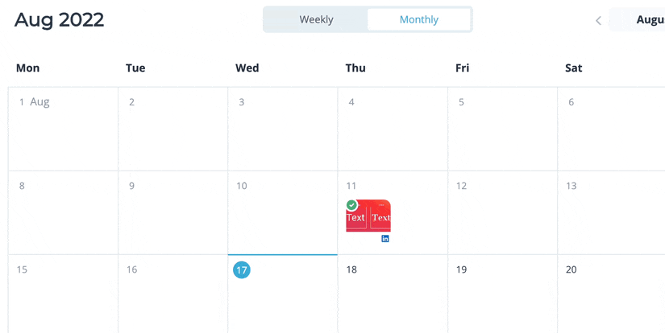Viewport: 665px width, 333px height.
Task: Select today's date circle, the 17th
Action: pyautogui.click(x=242, y=269)
